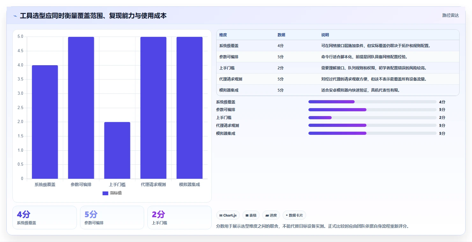Click the 参数可编排 x-axis label under the chart
The width and height of the screenshot is (472, 242).
tap(81, 184)
